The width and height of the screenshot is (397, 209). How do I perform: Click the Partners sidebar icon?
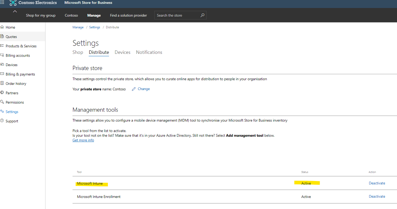(2, 93)
